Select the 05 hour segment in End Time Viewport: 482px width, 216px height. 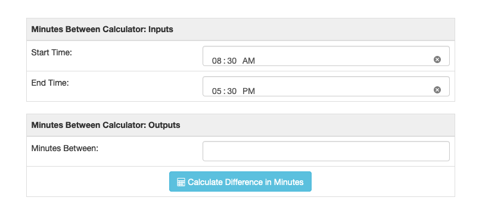click(x=217, y=91)
